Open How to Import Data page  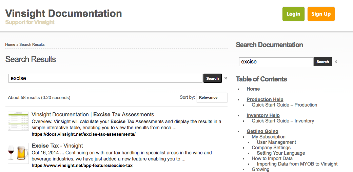pyautogui.click(x=272, y=158)
